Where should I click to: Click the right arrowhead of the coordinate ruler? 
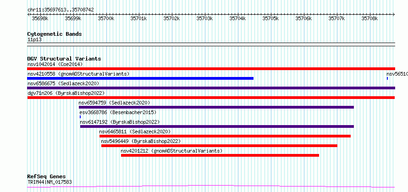[x=394, y=14]
